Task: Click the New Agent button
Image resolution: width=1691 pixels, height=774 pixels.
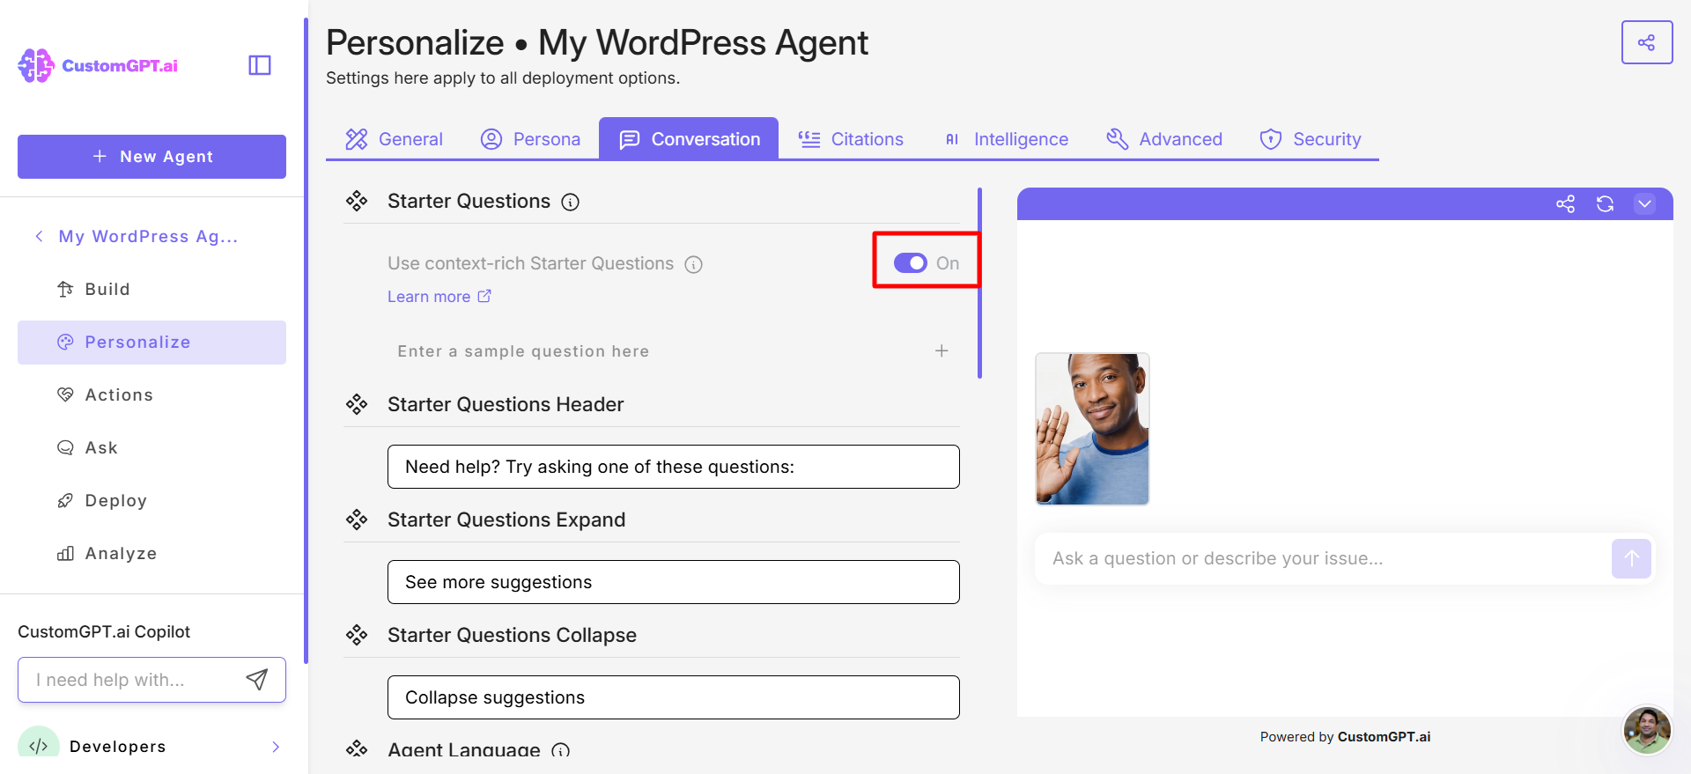Action: (x=151, y=157)
